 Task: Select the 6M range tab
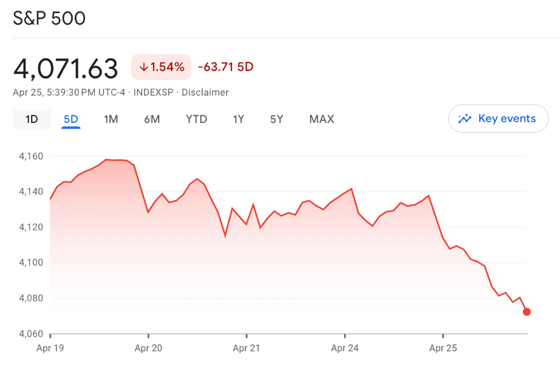152,119
